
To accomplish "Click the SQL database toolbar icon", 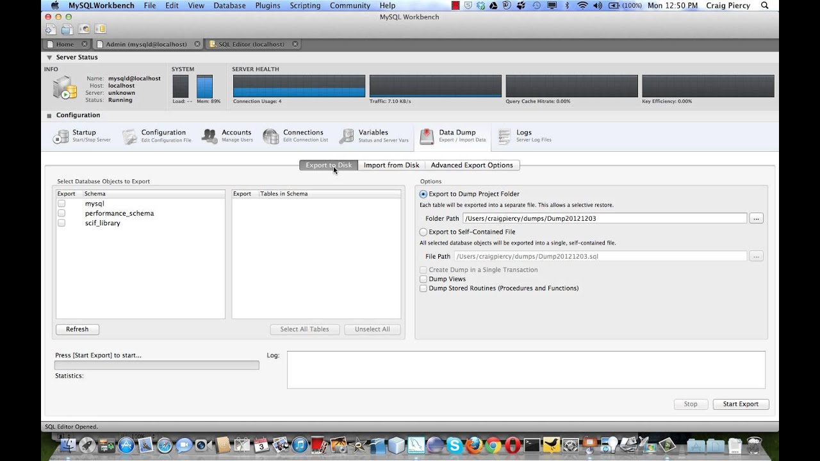I will pyautogui.click(x=100, y=29).
